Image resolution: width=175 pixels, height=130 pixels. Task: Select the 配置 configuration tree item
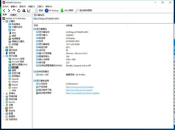(x=9, y=114)
